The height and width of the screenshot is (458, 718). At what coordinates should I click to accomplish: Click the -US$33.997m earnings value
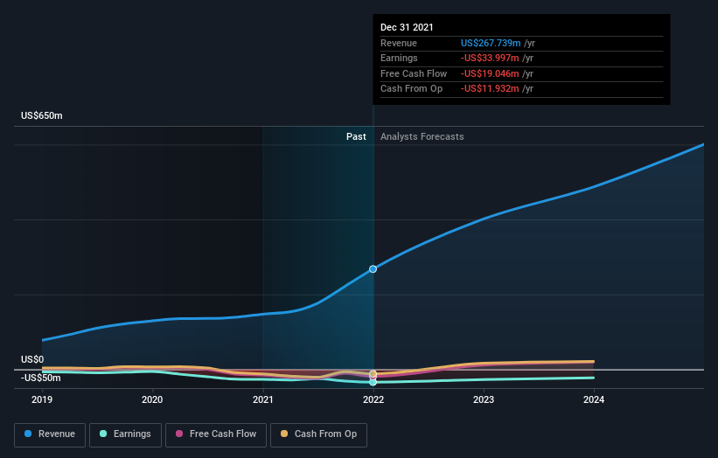click(490, 58)
